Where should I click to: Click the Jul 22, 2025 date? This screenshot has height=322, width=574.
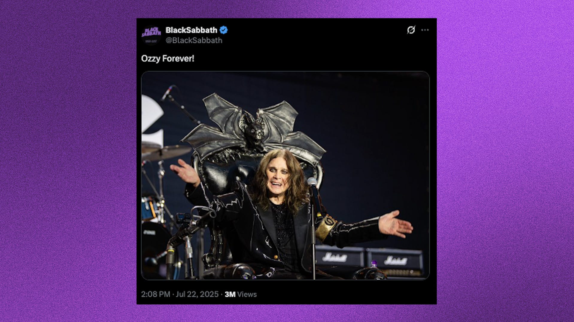(197, 294)
